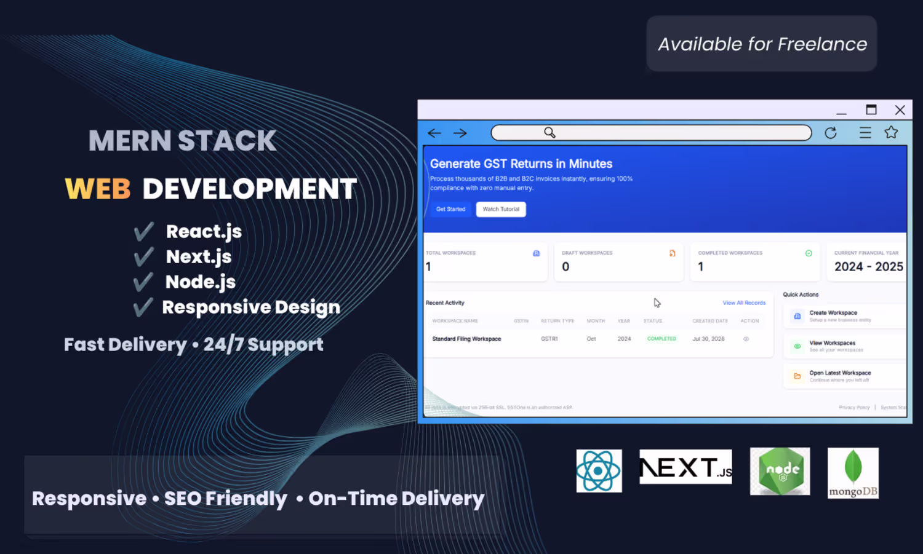Click the Jul 30, 2026 created date
The height and width of the screenshot is (554, 923).
point(708,339)
